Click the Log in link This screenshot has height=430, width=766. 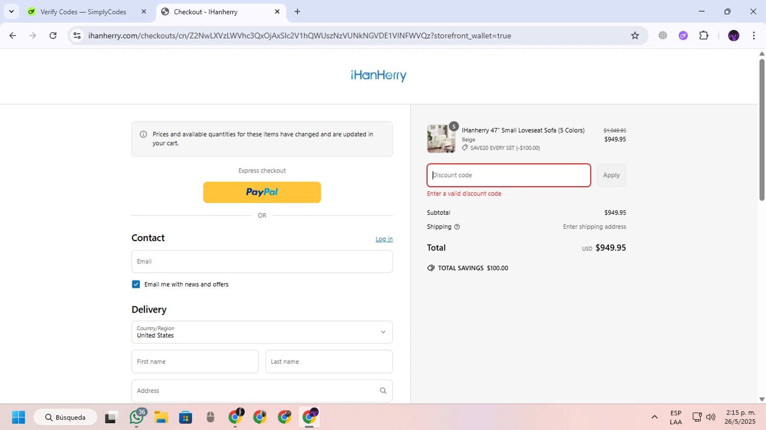384,239
